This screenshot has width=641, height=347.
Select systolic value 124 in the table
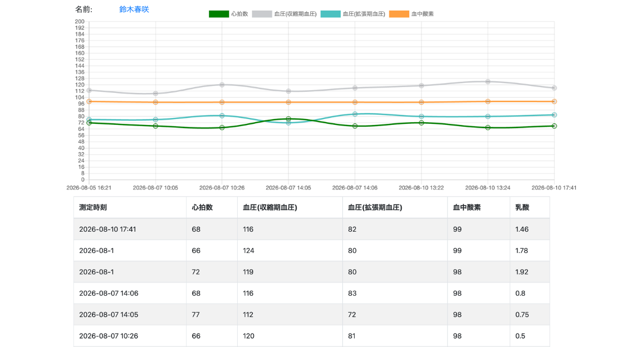290,250
